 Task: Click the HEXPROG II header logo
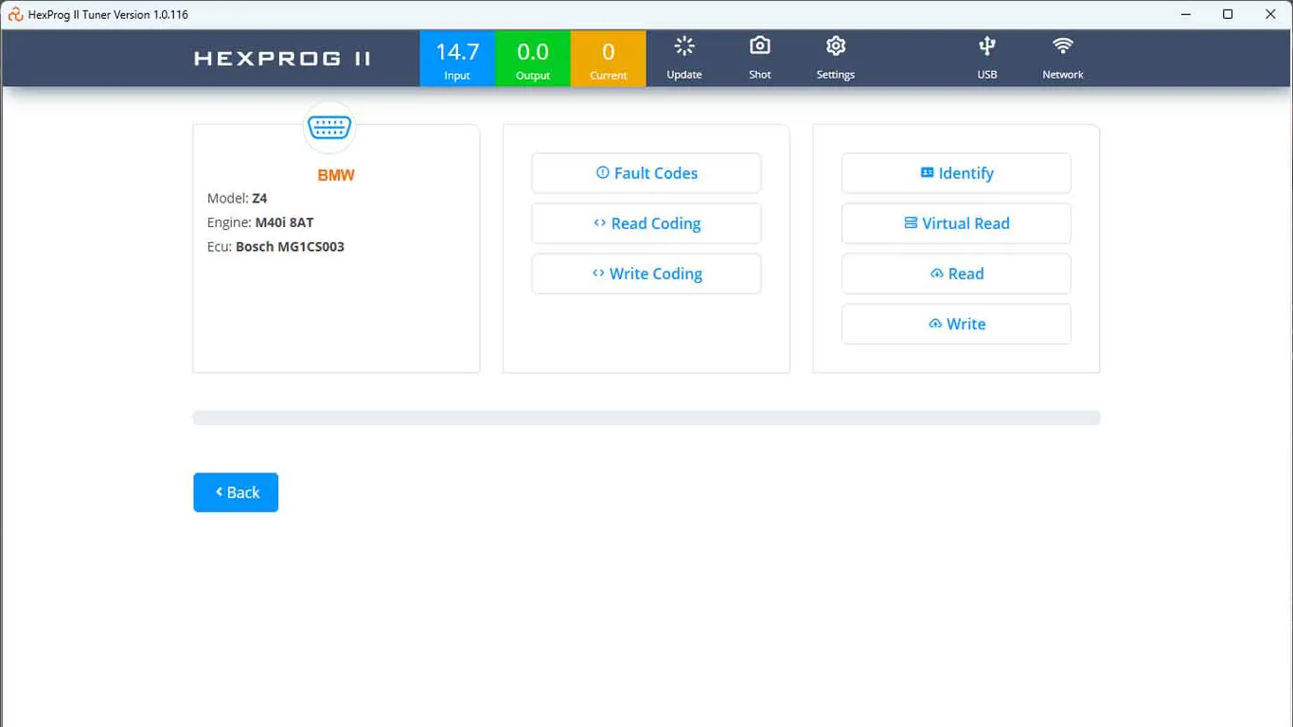[x=282, y=59]
